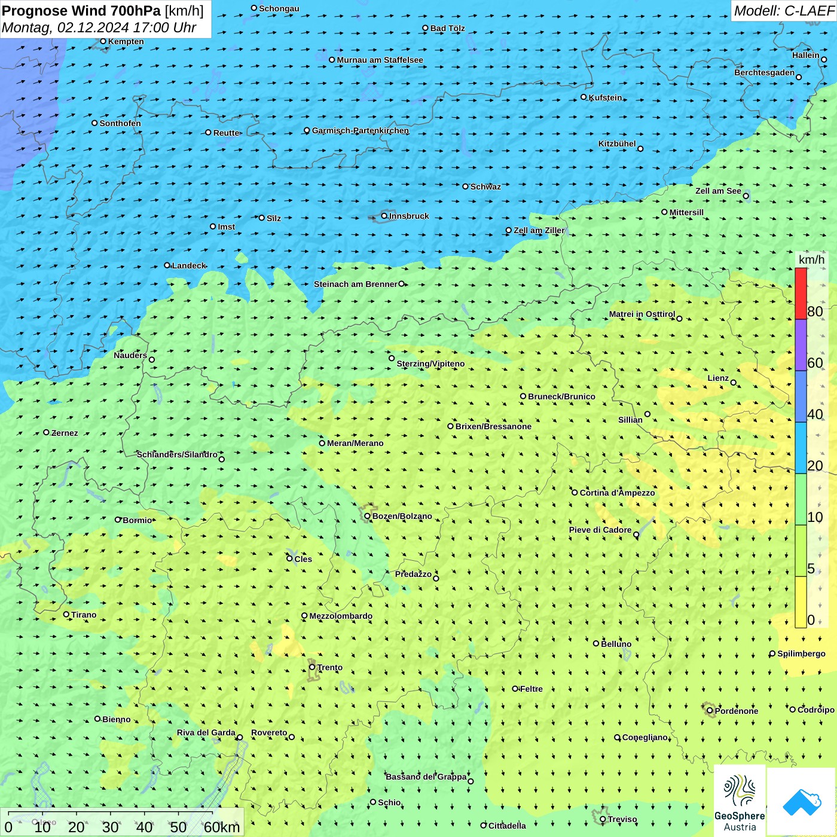This screenshot has height=837, width=837.
Task: Click the Belluno location marker
Action: (596, 643)
